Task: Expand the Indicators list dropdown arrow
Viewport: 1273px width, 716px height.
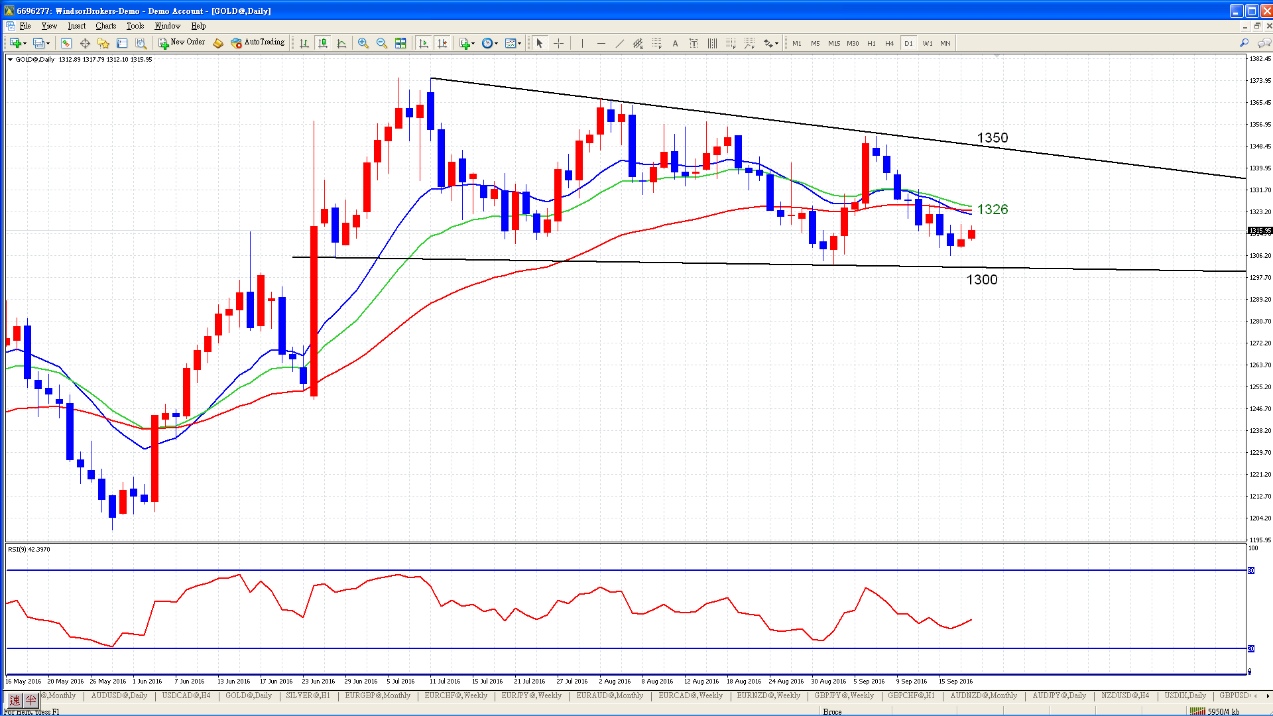Action: click(x=473, y=44)
